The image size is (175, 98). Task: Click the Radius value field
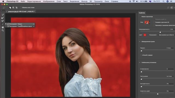(170, 48)
